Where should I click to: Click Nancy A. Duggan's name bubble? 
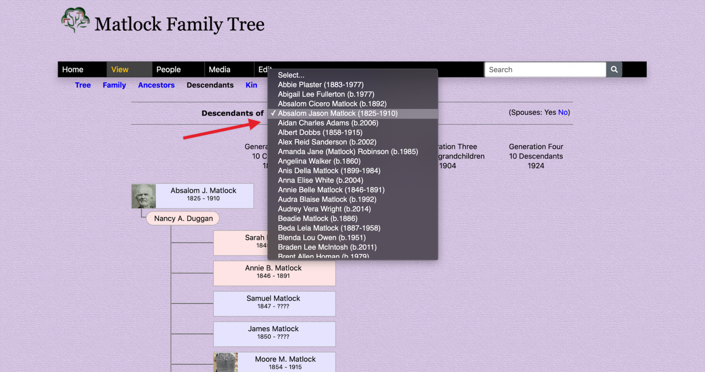pos(182,218)
